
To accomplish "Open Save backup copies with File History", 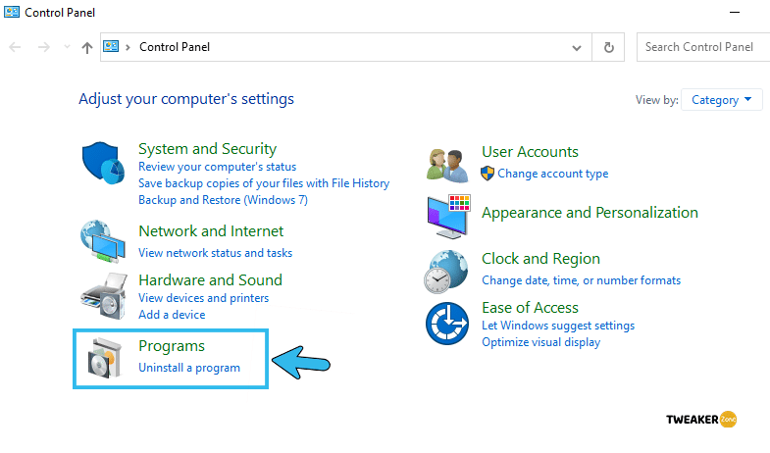I will click(264, 183).
